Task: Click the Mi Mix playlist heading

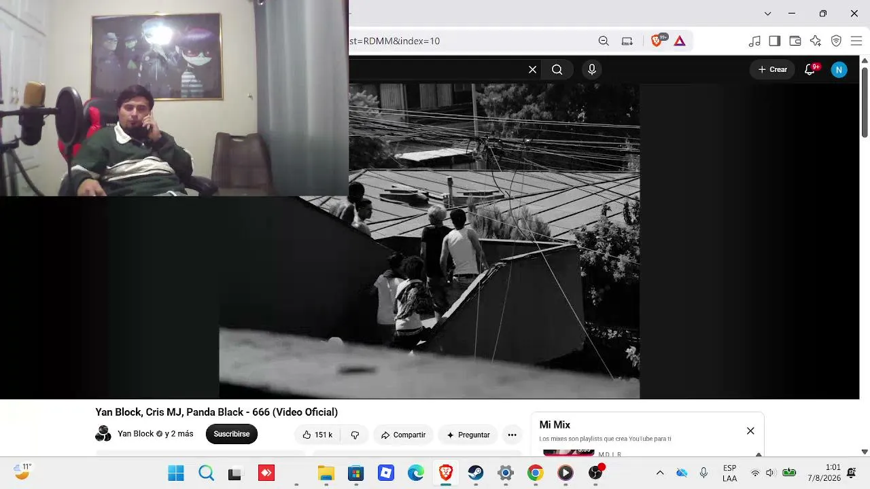Action: 555,424
